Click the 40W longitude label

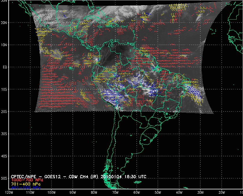coord(179,193)
